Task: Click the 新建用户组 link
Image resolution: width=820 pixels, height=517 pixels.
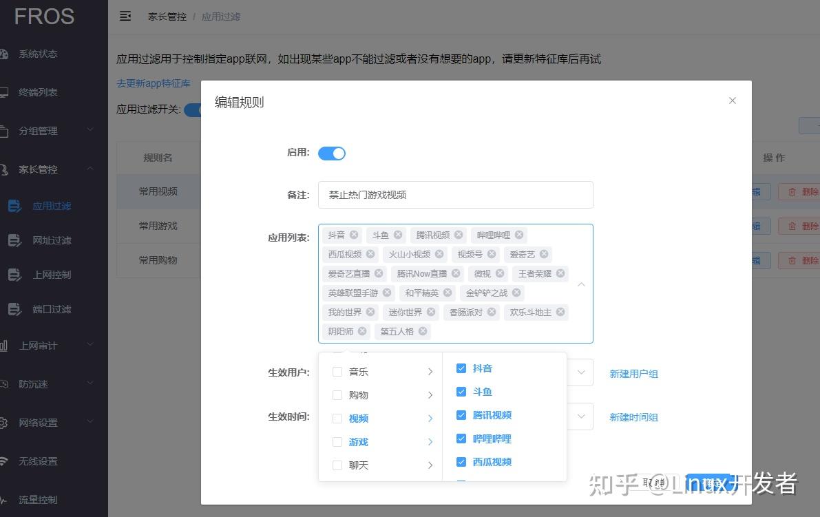Action: 633,374
